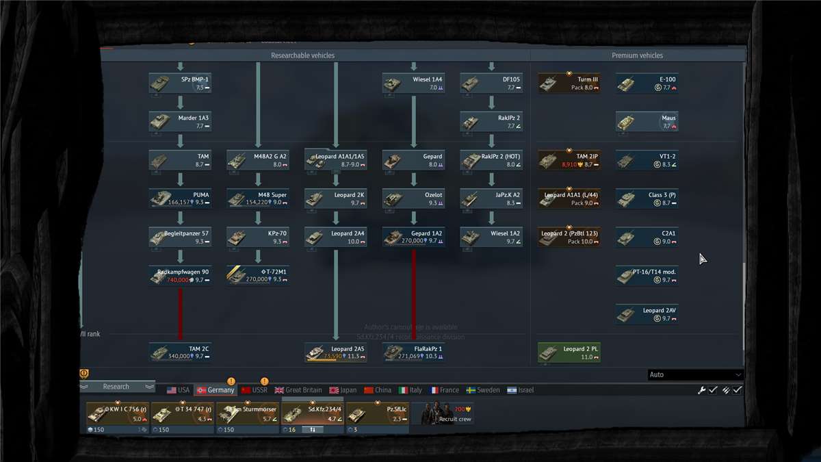This screenshot has height=462, width=821.
Task: Switch to the Japan nation tab
Action: [x=343, y=390]
